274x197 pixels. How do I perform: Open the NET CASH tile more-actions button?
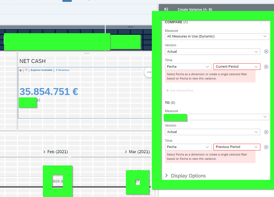[x=149, y=72]
